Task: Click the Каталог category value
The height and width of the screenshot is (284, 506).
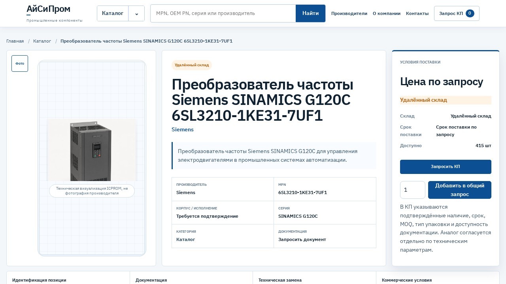Action: [x=186, y=239]
